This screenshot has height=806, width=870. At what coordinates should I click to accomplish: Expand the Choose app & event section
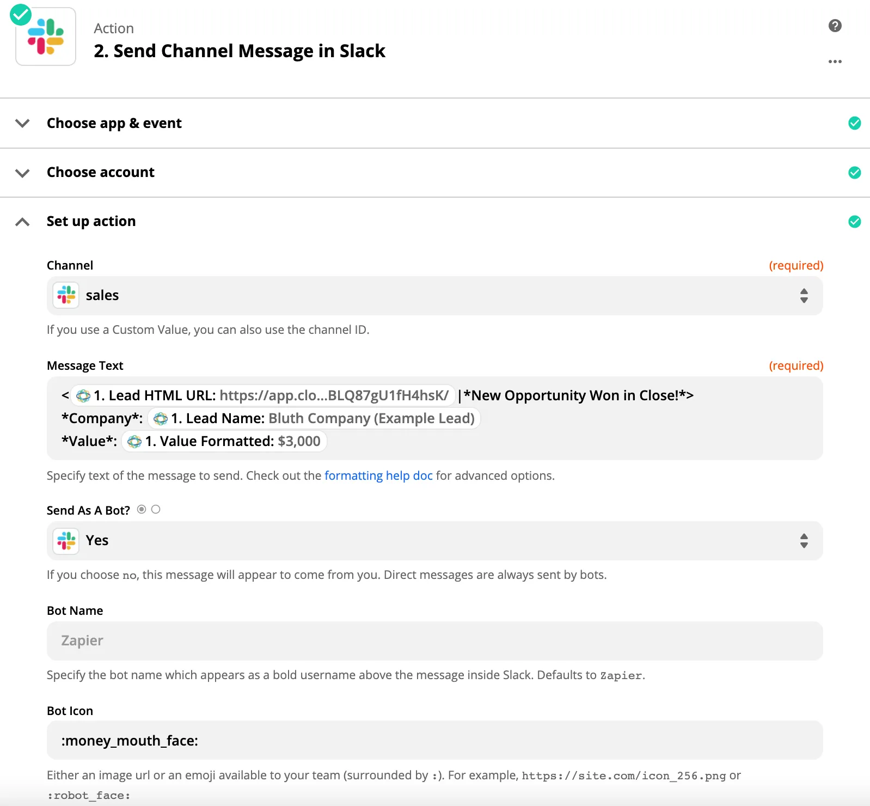[x=22, y=123]
